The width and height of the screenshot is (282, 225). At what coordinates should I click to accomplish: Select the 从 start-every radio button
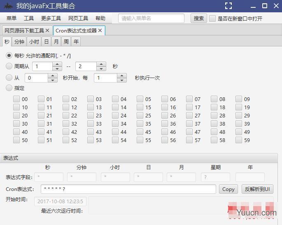(x=9, y=78)
